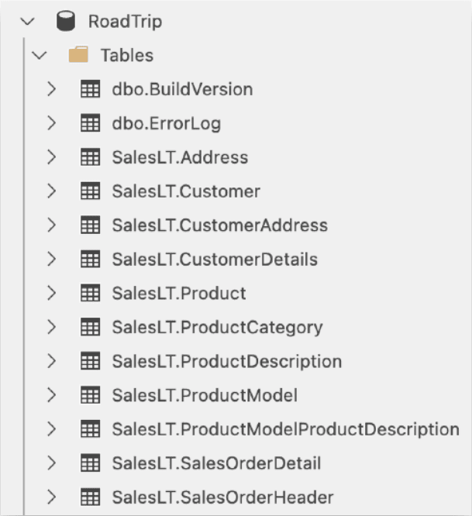Click the RoadTrip database cylinder icon
The height and width of the screenshot is (516, 472).
tap(66, 22)
